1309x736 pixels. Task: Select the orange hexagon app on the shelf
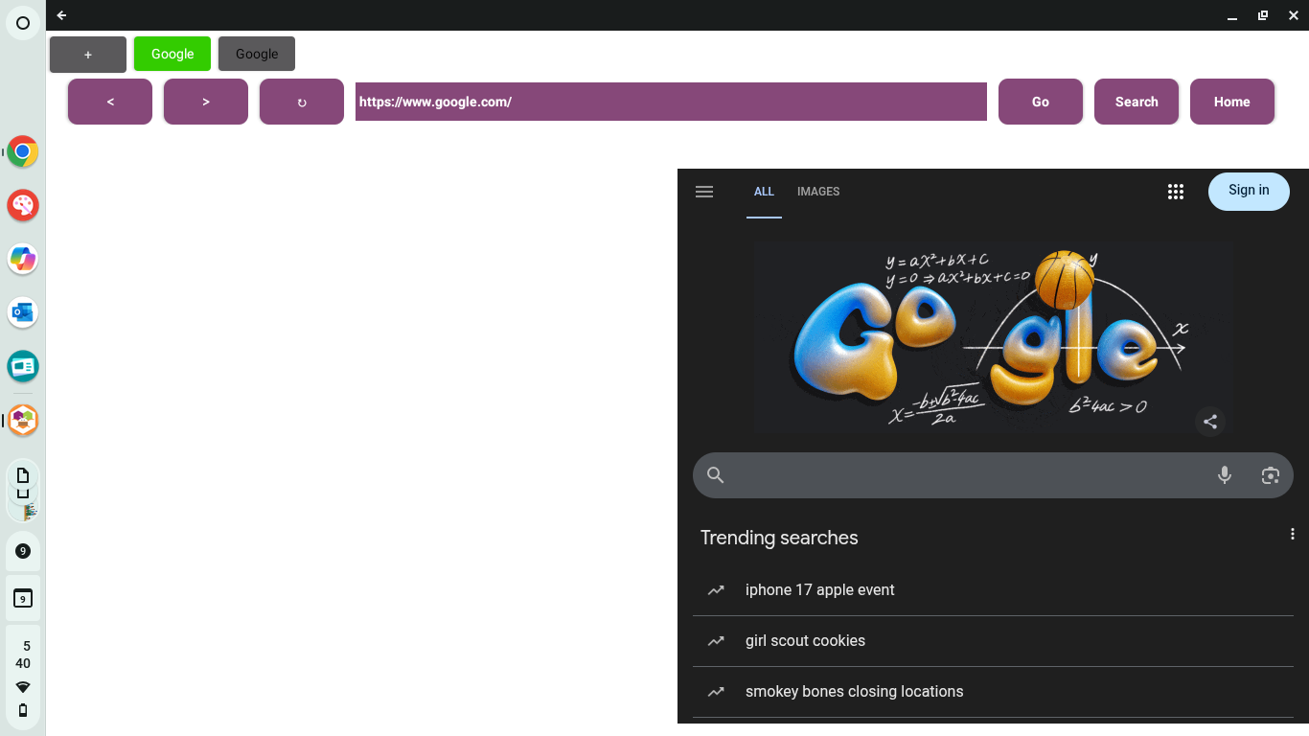[23, 420]
